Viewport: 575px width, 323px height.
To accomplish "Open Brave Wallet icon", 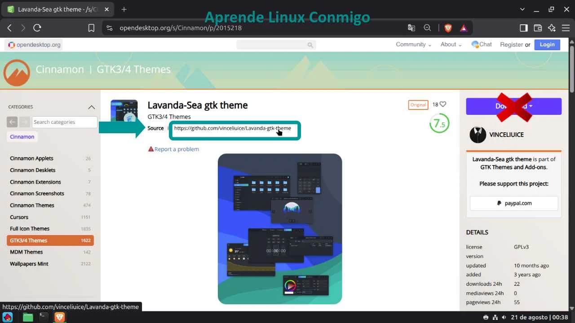I will pyautogui.click(x=538, y=28).
